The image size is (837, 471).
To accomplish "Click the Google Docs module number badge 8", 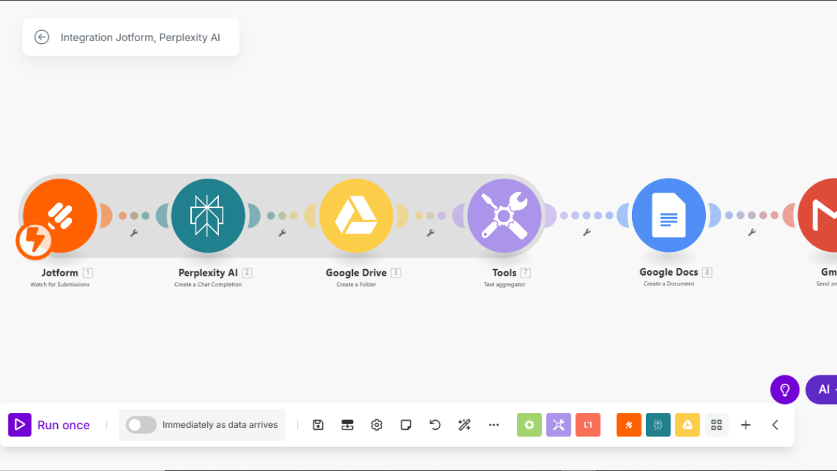I will pyautogui.click(x=707, y=273).
